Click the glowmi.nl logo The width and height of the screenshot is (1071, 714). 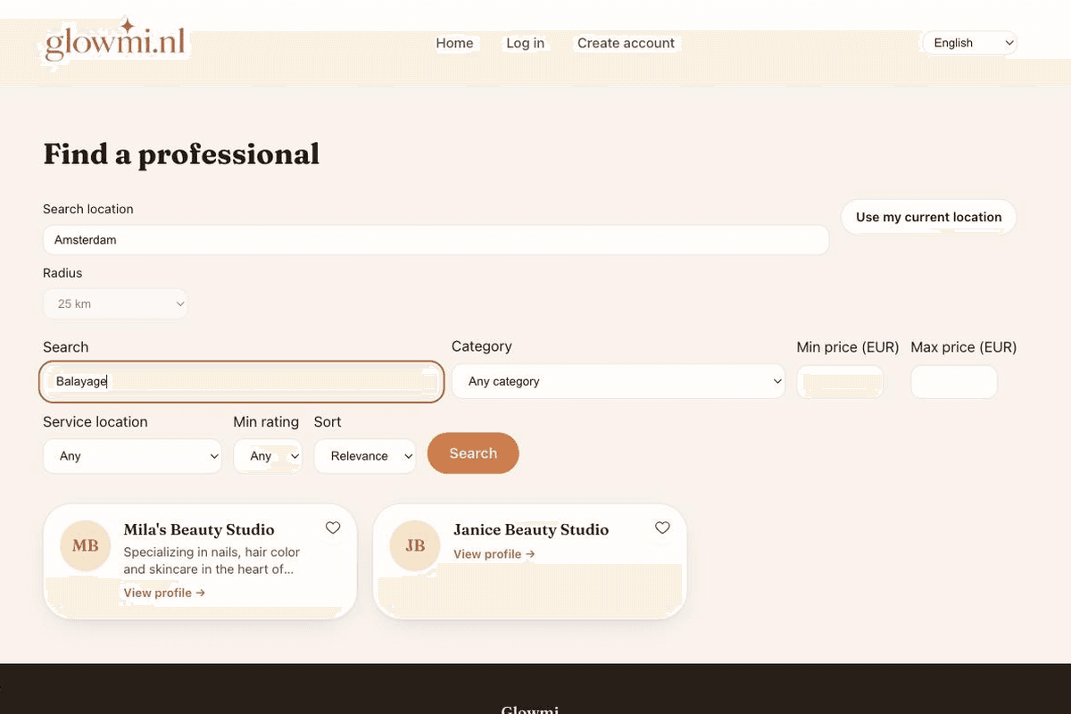coord(114,41)
